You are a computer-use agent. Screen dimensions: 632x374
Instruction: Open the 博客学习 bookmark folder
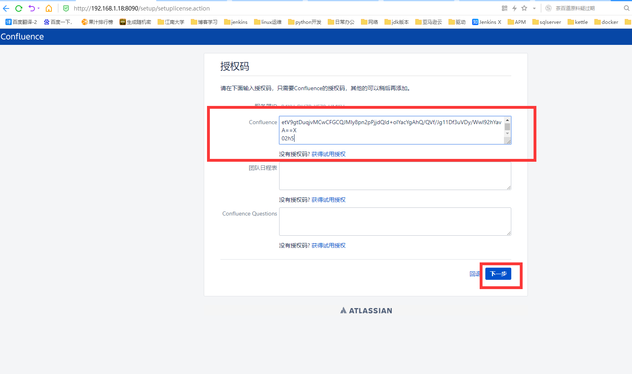[204, 22]
